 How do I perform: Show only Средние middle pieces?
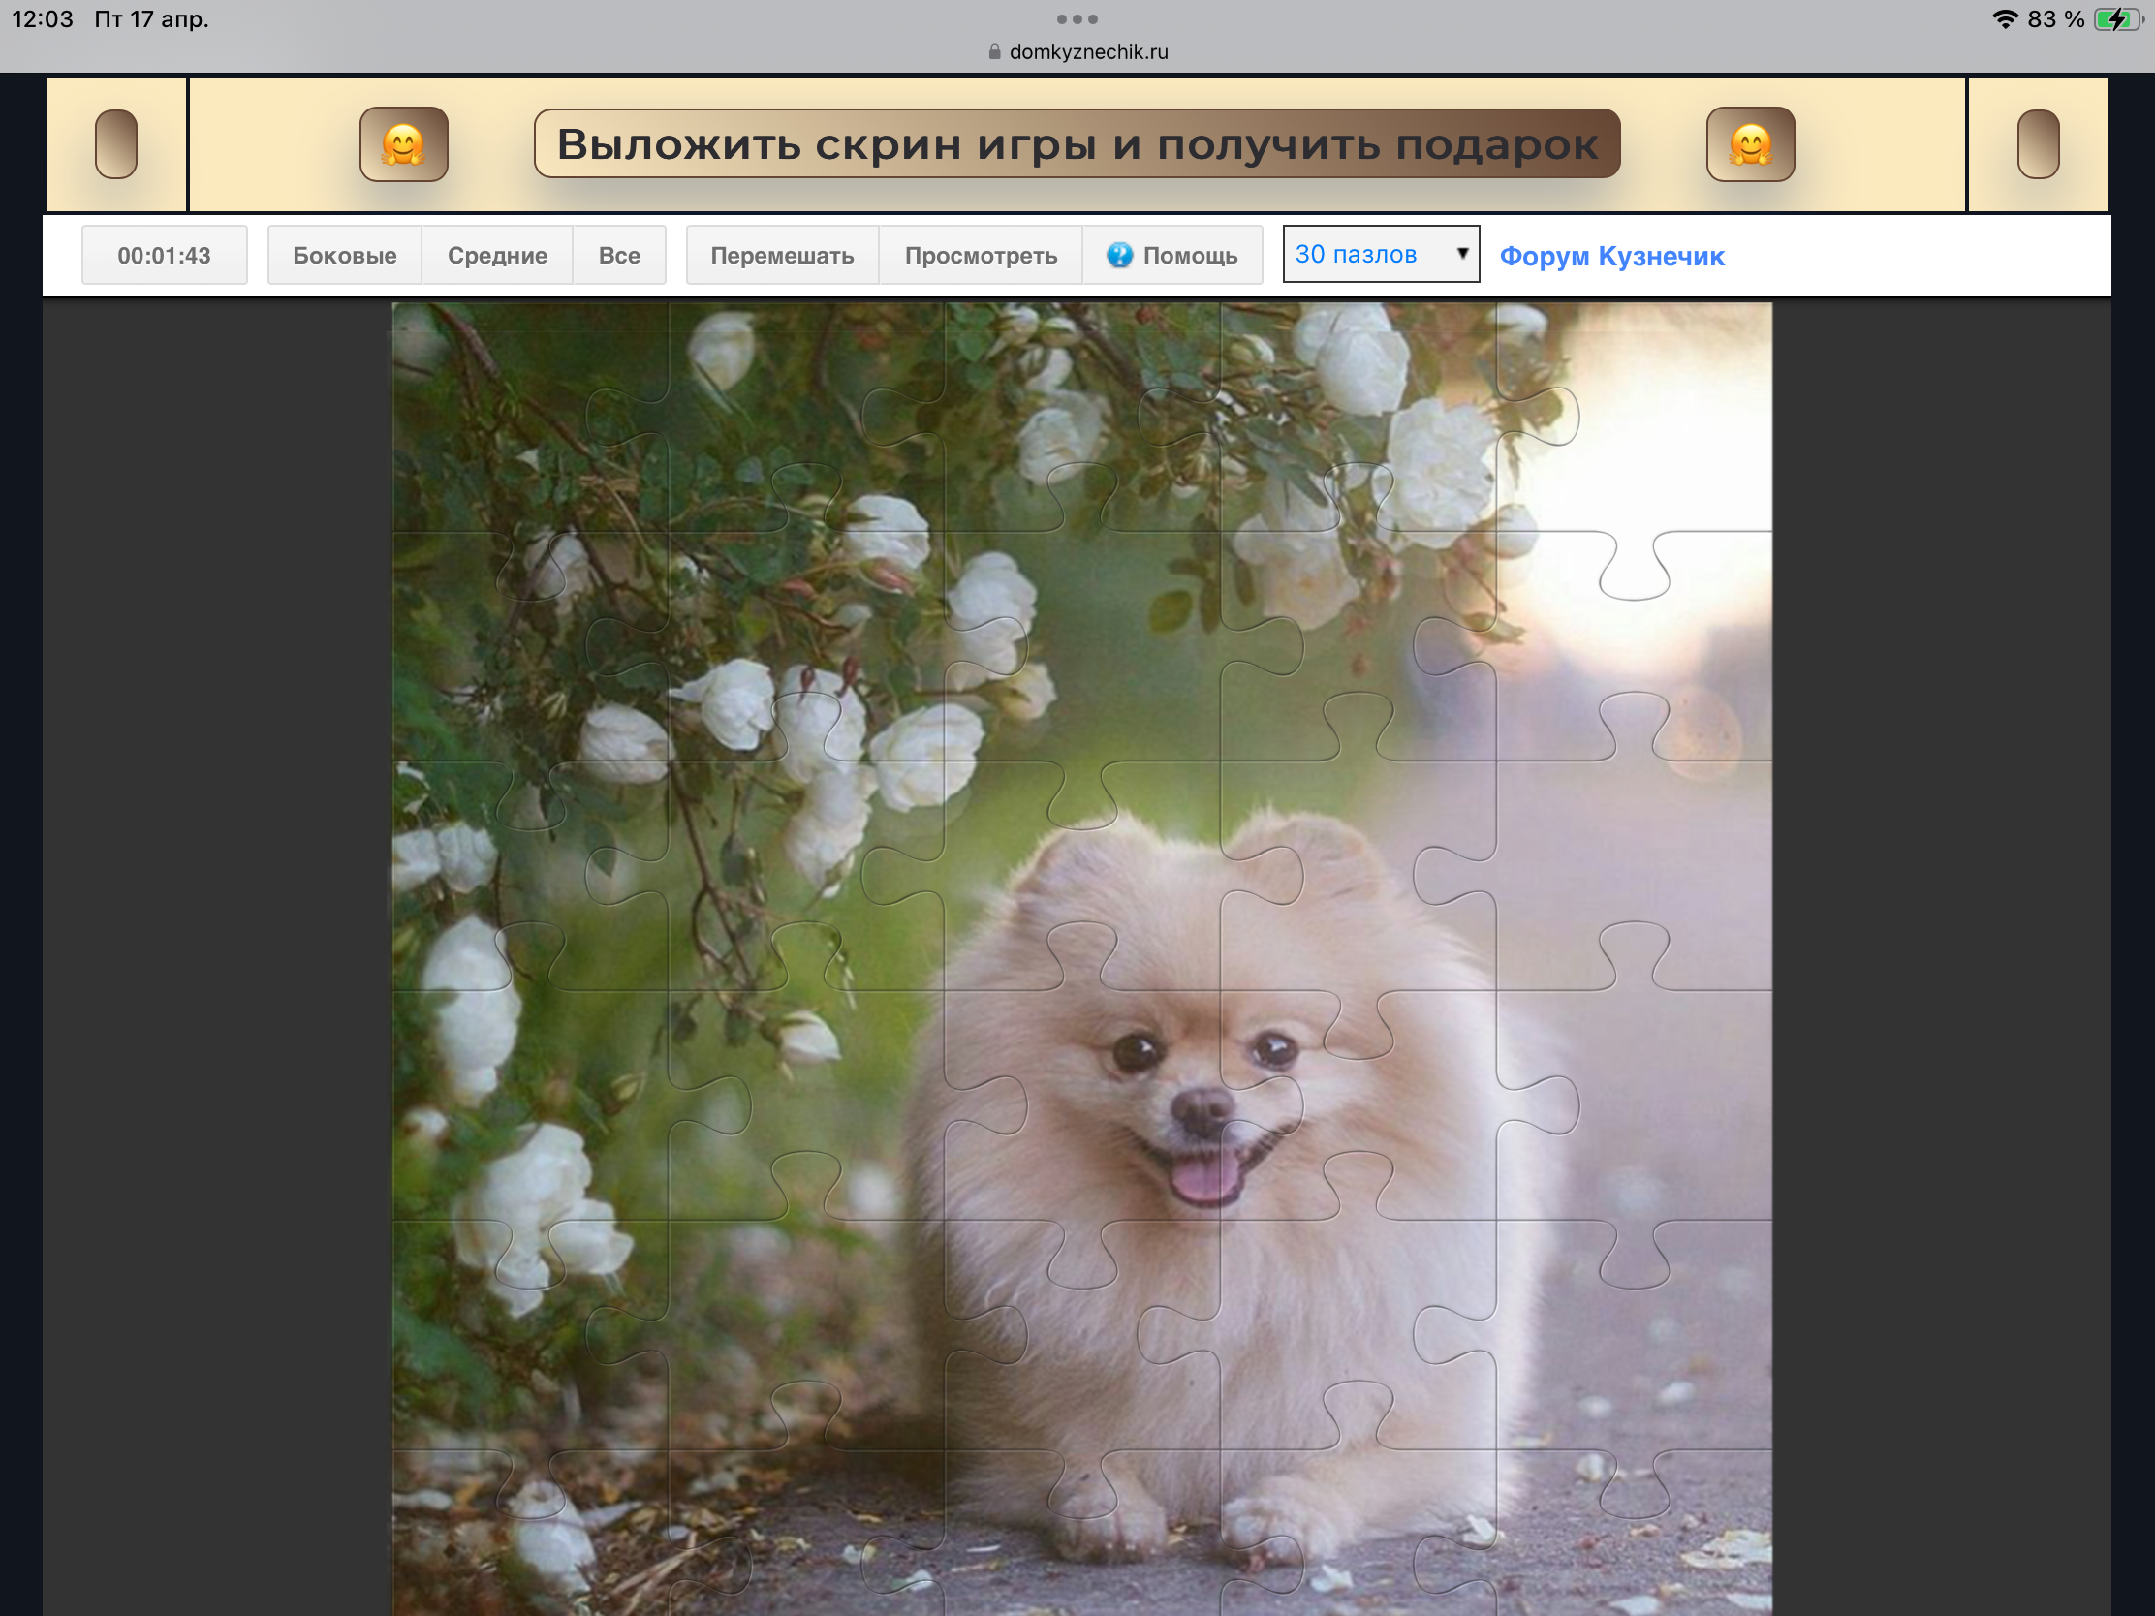tap(497, 255)
